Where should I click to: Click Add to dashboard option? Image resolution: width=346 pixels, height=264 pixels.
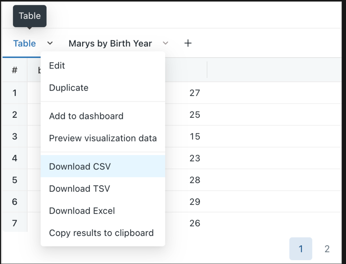coord(86,116)
